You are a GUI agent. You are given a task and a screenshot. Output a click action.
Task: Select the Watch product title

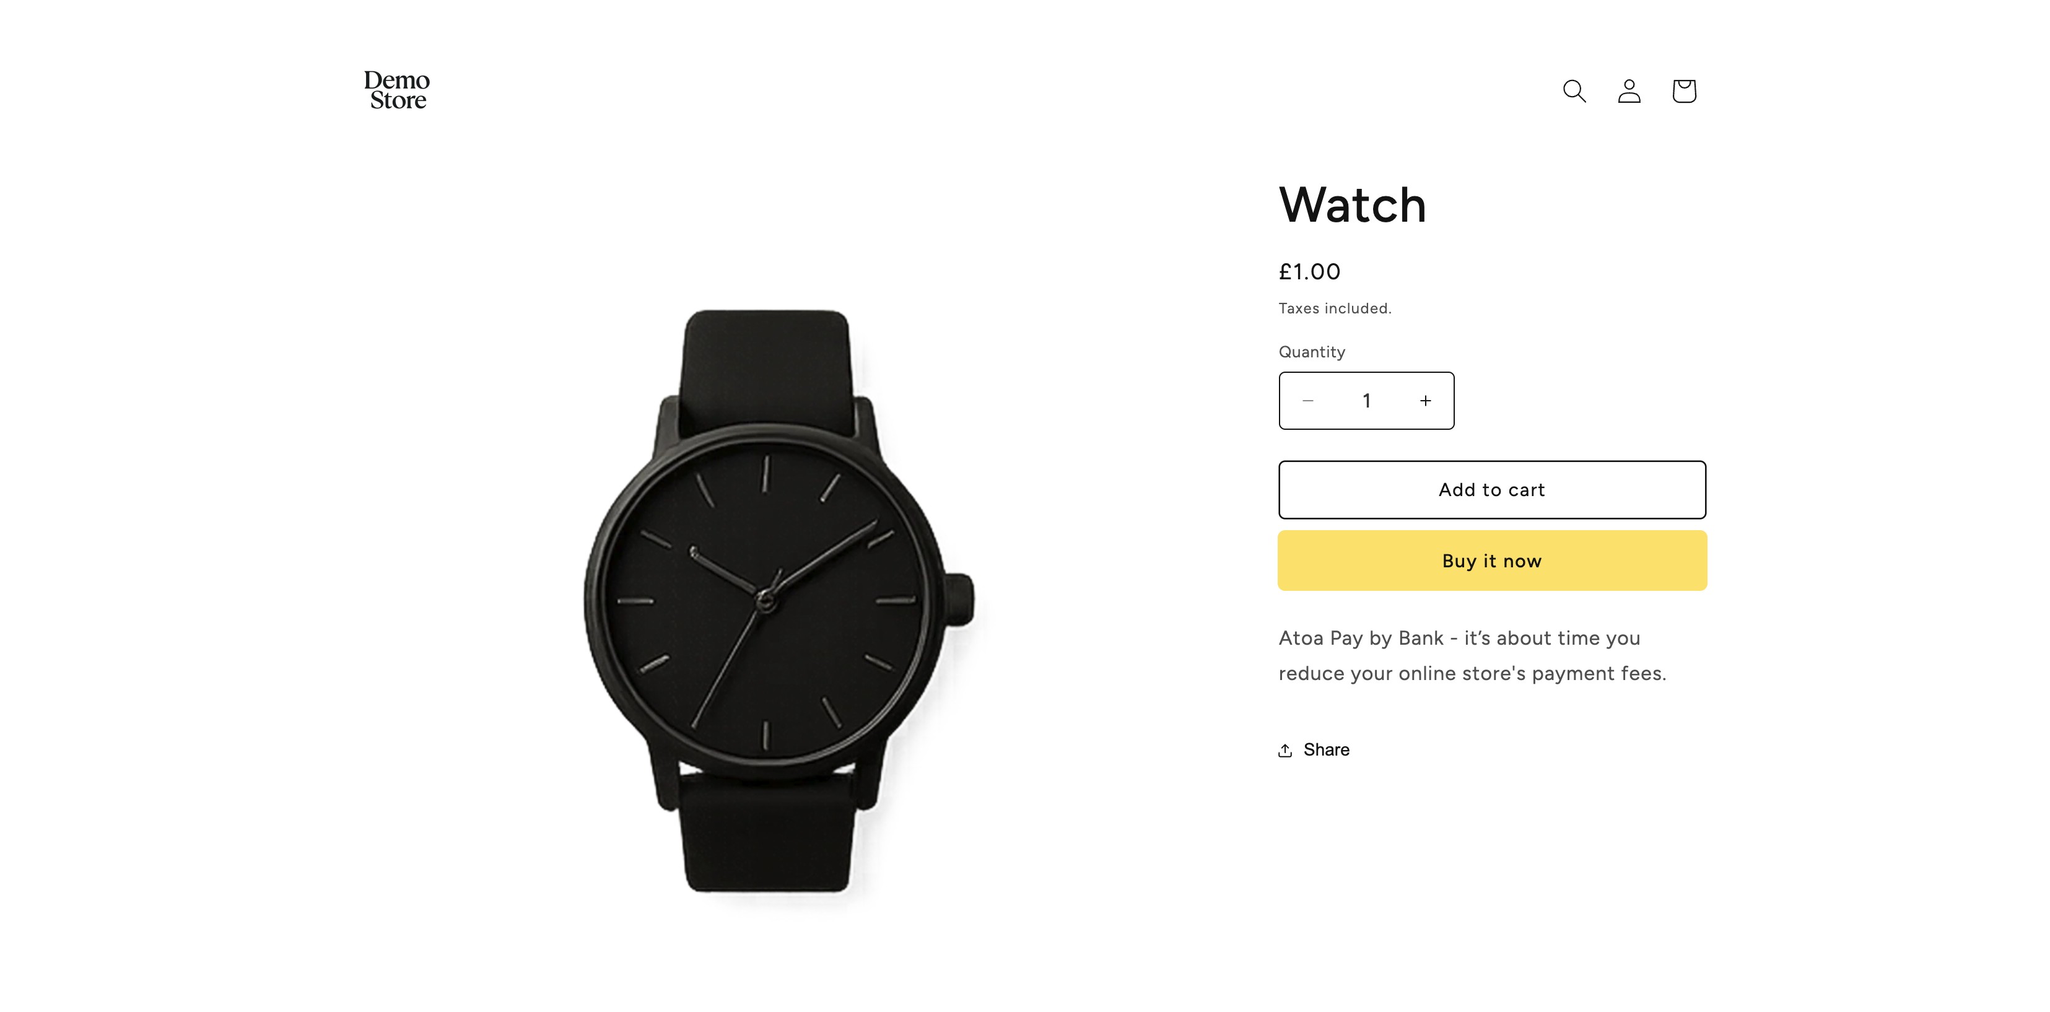[x=1352, y=205]
